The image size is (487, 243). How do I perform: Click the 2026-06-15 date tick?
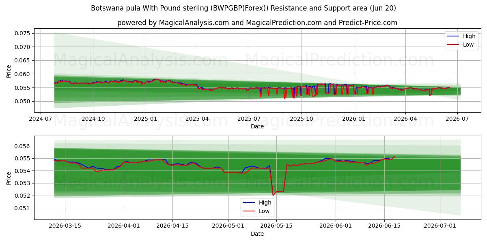click(x=384, y=226)
